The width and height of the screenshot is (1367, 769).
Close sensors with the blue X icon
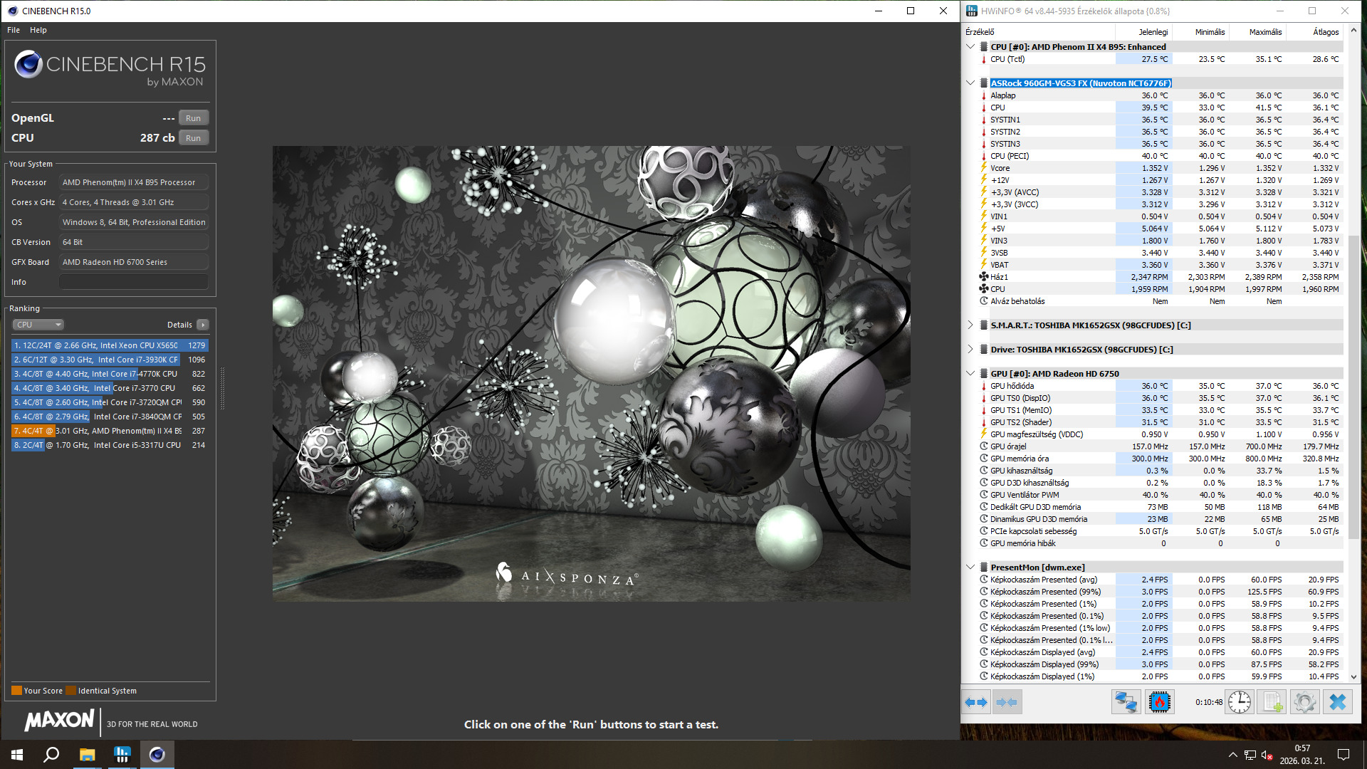[x=1337, y=702]
